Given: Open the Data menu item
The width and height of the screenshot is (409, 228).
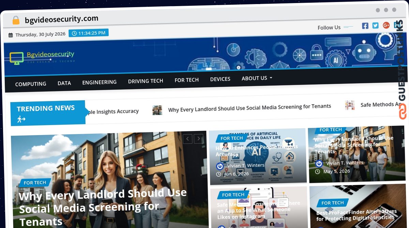Looking at the screenshot, I should pyautogui.click(x=64, y=83).
